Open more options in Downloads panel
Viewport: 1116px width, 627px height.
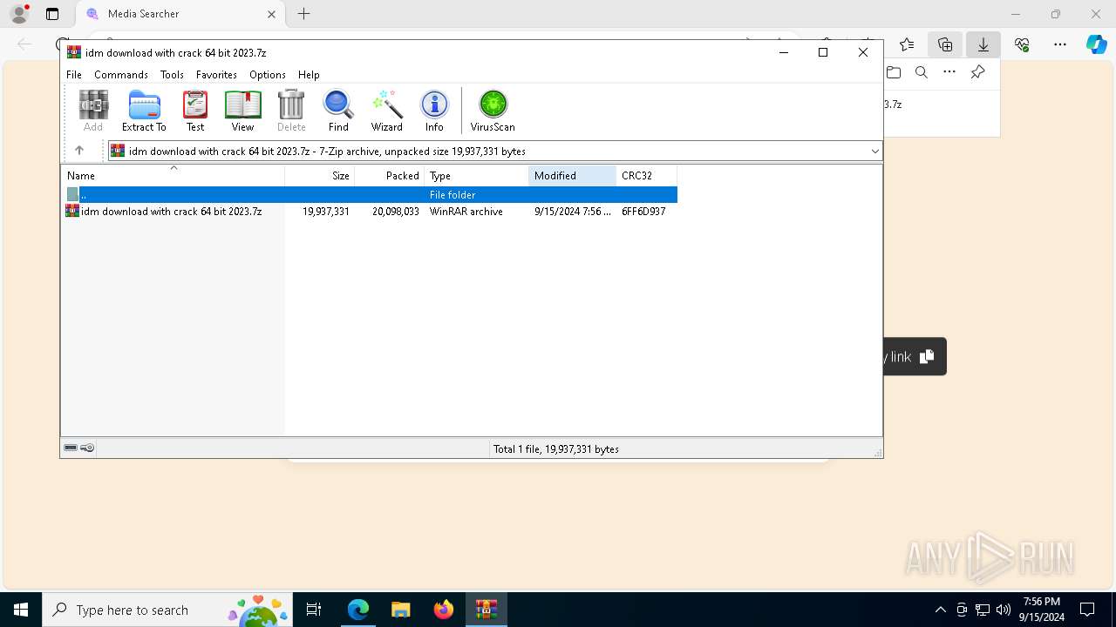coord(949,72)
